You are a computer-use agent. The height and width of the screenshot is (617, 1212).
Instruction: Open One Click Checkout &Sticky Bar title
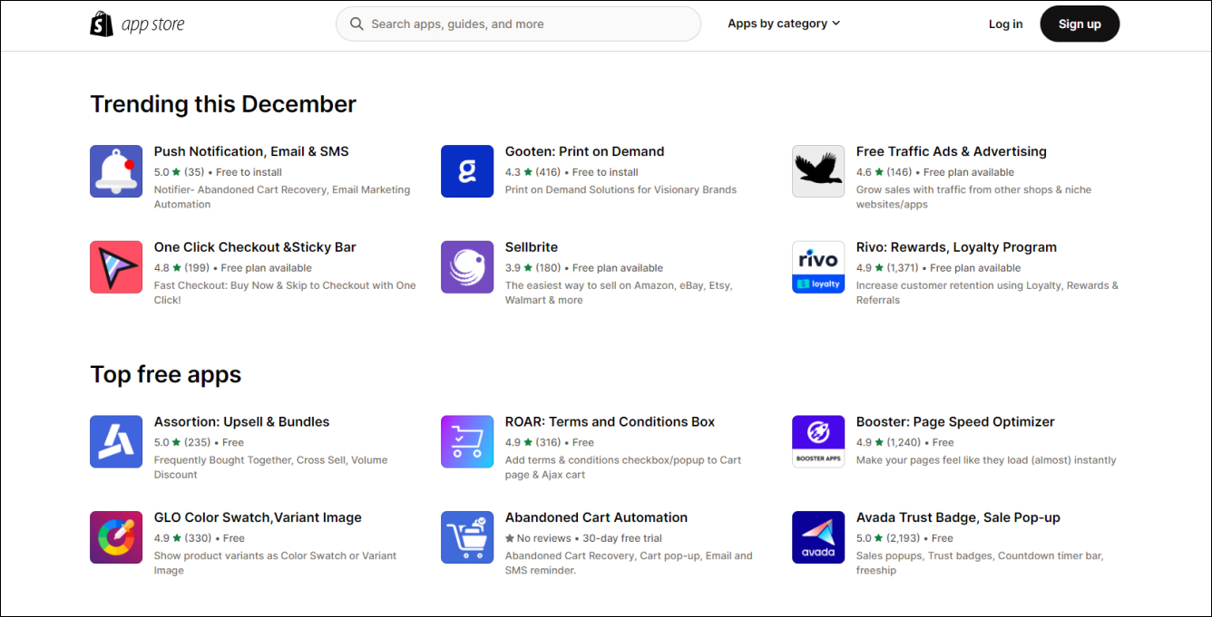point(255,247)
